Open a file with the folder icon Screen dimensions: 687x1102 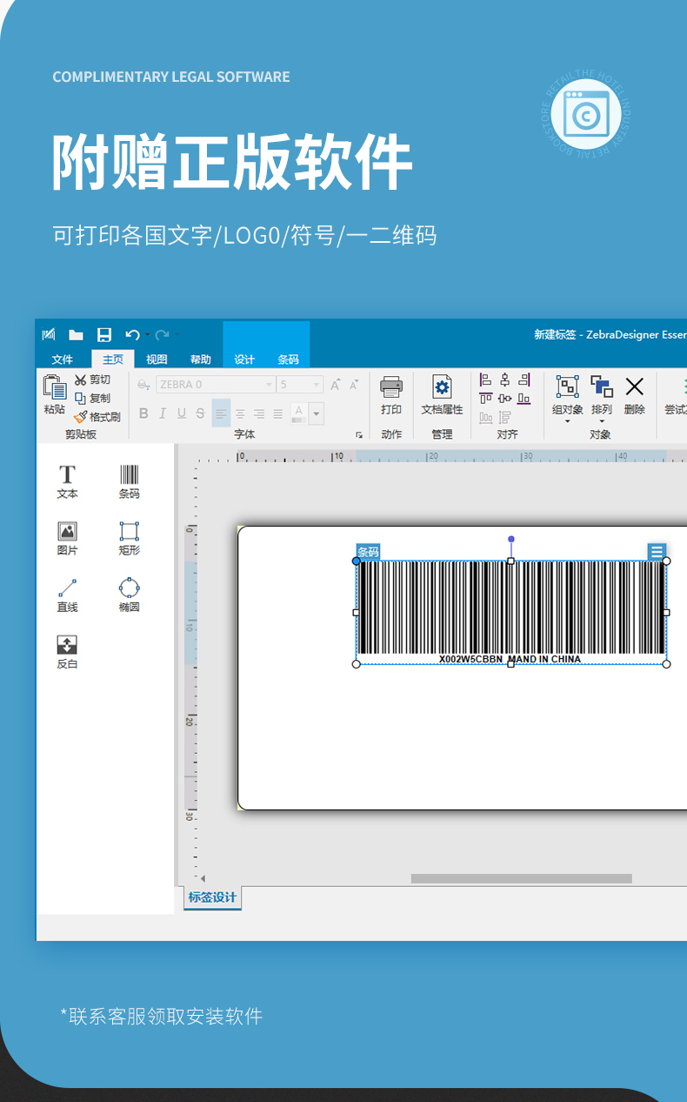77,335
